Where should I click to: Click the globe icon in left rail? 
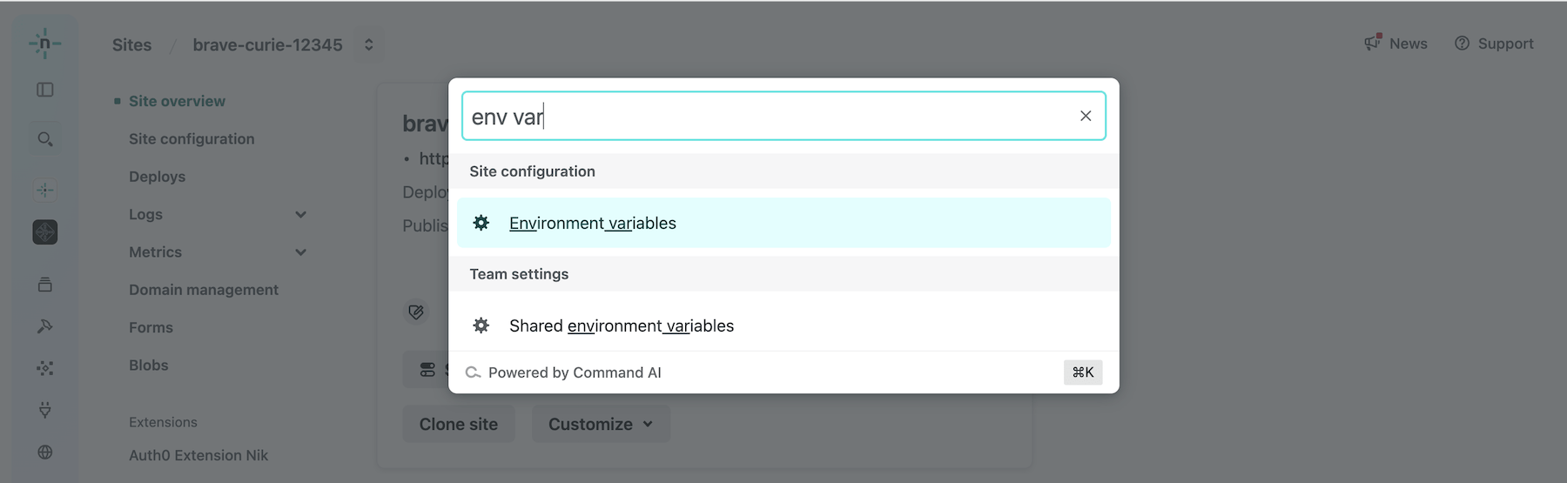tap(45, 452)
